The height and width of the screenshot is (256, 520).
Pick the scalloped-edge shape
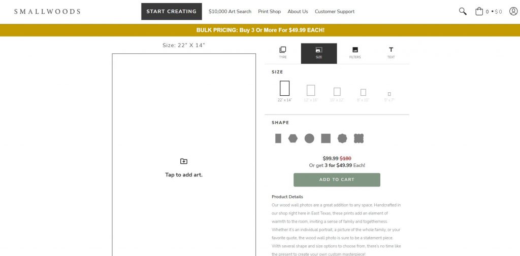pos(359,138)
